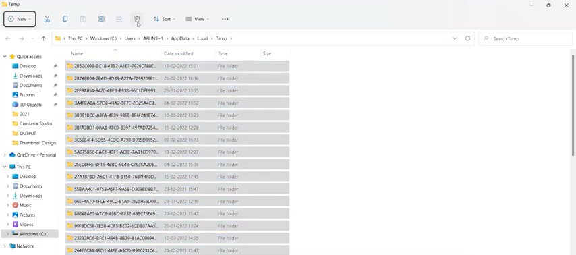
Task: Open address bar history dropdown
Action: [455, 38]
